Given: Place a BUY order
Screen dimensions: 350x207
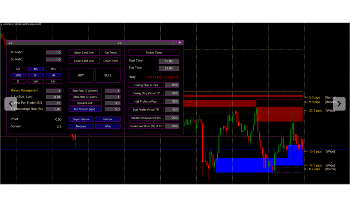Looking at the screenshot, I should (81, 75).
